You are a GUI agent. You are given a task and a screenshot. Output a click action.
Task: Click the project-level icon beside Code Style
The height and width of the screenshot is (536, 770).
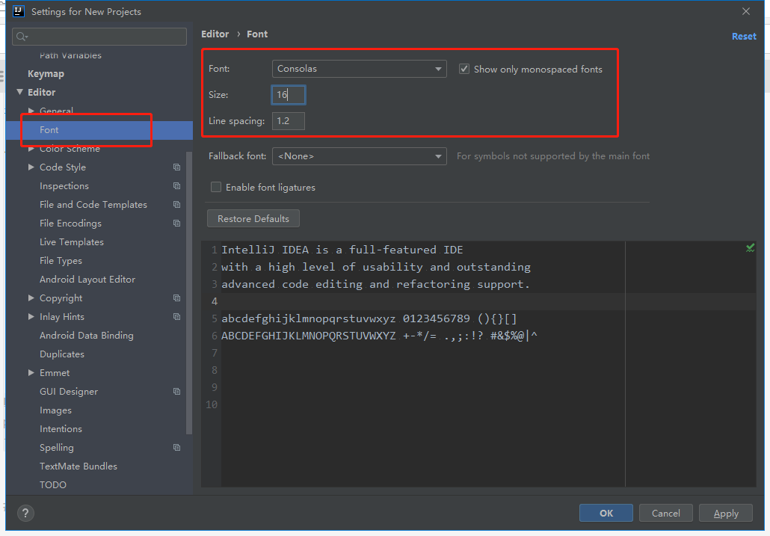click(176, 167)
